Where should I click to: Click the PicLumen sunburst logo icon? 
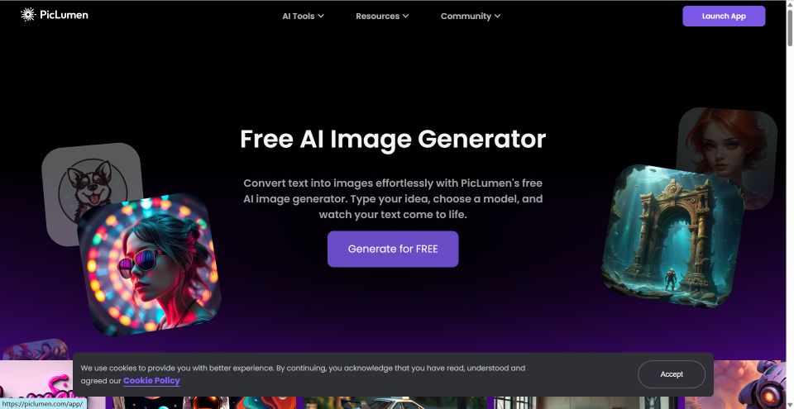28,15
